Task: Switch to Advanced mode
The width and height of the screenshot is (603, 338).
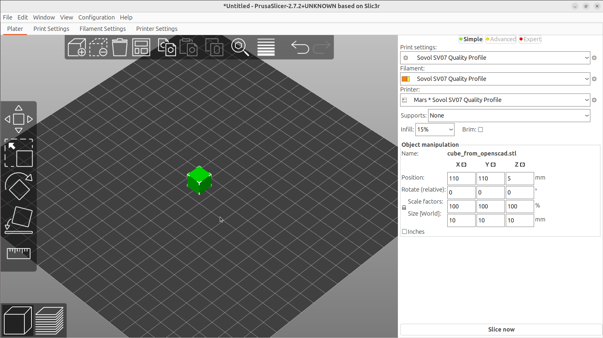Action: pos(501,39)
